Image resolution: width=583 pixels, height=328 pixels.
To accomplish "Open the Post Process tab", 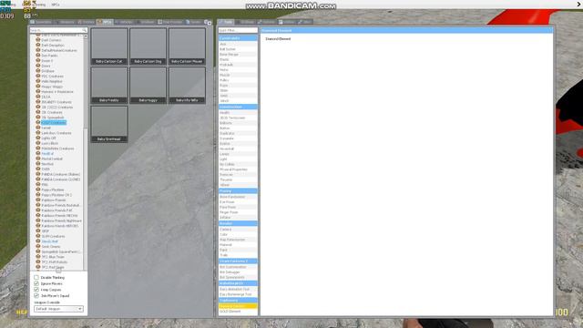I will (x=170, y=22).
